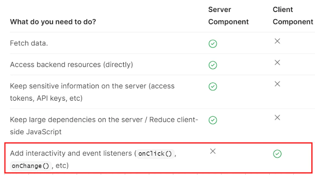Click Client check icon for Add interactivity row
The image size is (315, 175).
[x=277, y=153]
